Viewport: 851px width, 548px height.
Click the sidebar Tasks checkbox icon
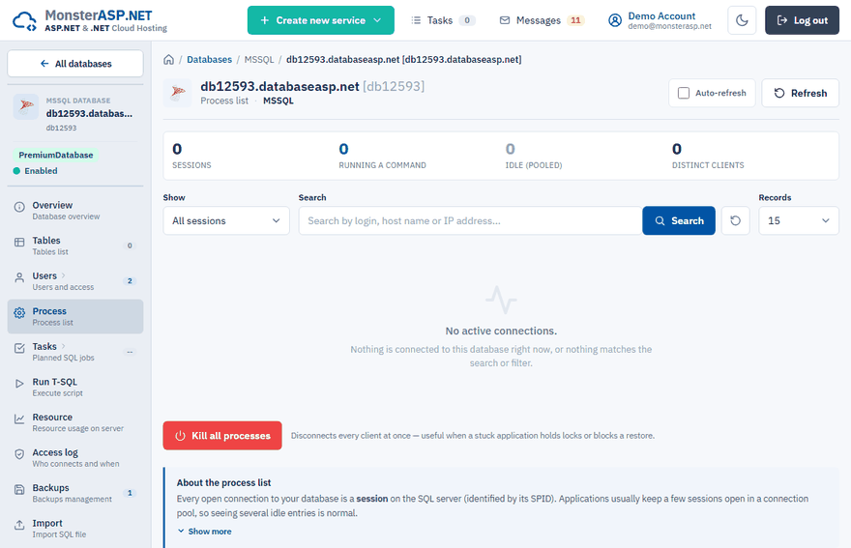19,348
